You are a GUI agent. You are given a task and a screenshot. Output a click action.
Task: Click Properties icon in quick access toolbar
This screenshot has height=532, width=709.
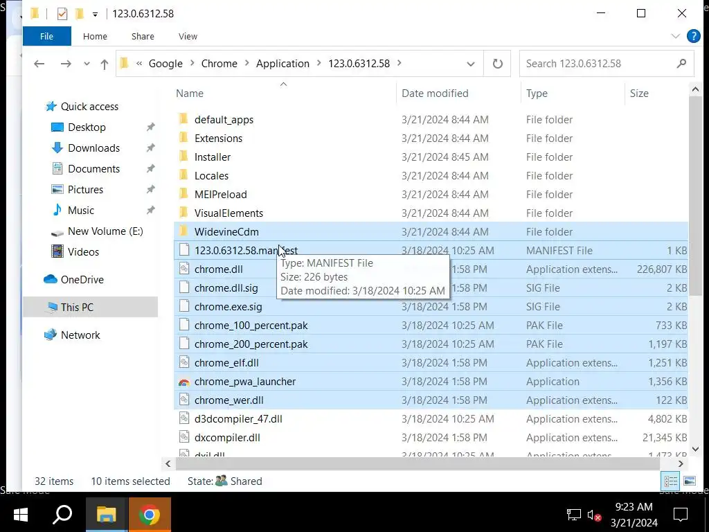coord(62,14)
